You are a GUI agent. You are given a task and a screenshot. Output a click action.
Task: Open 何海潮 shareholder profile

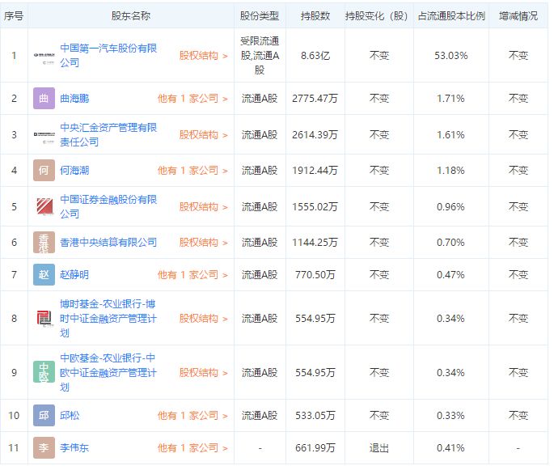74,171
